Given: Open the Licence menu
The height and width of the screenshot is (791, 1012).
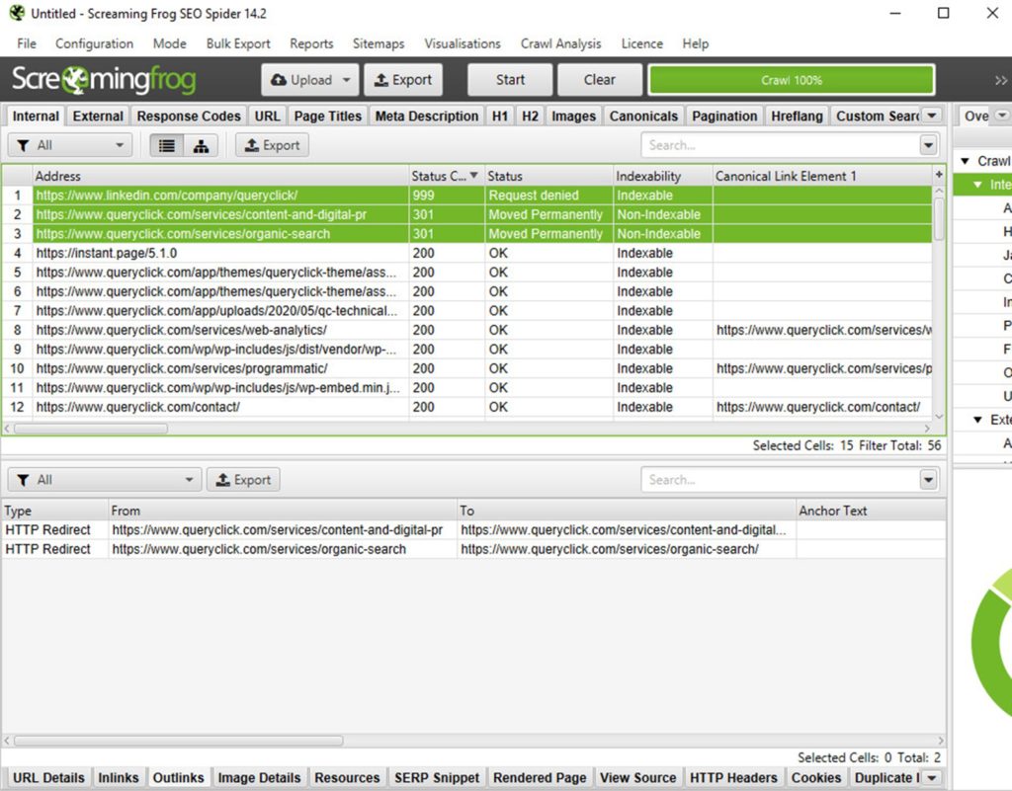Looking at the screenshot, I should pyautogui.click(x=642, y=43).
